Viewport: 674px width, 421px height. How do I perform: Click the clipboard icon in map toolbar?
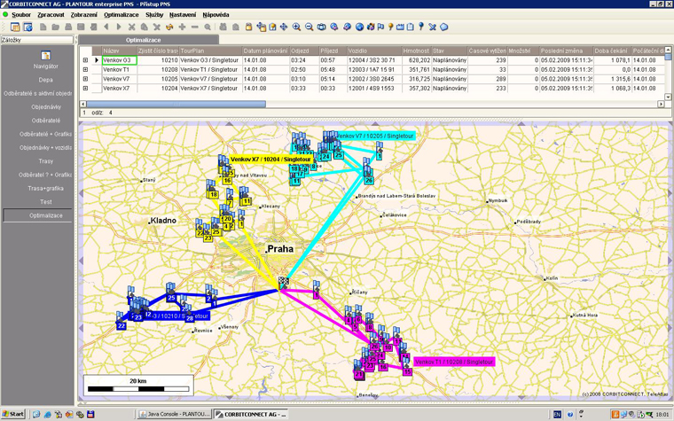pyautogui.click(x=410, y=27)
